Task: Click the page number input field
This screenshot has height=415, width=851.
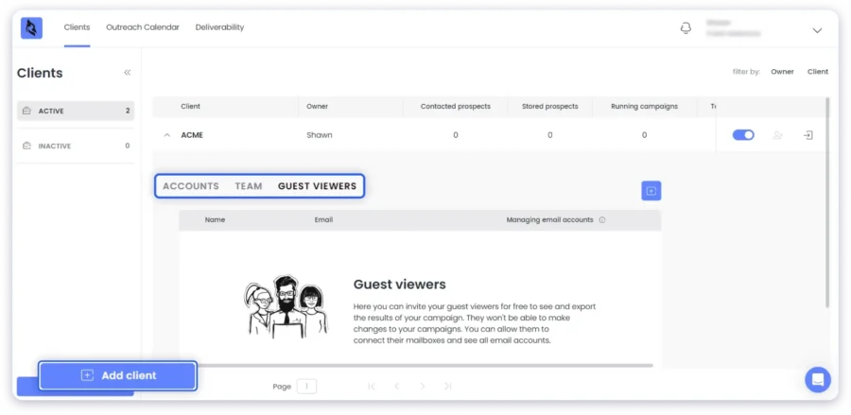Action: click(x=306, y=387)
